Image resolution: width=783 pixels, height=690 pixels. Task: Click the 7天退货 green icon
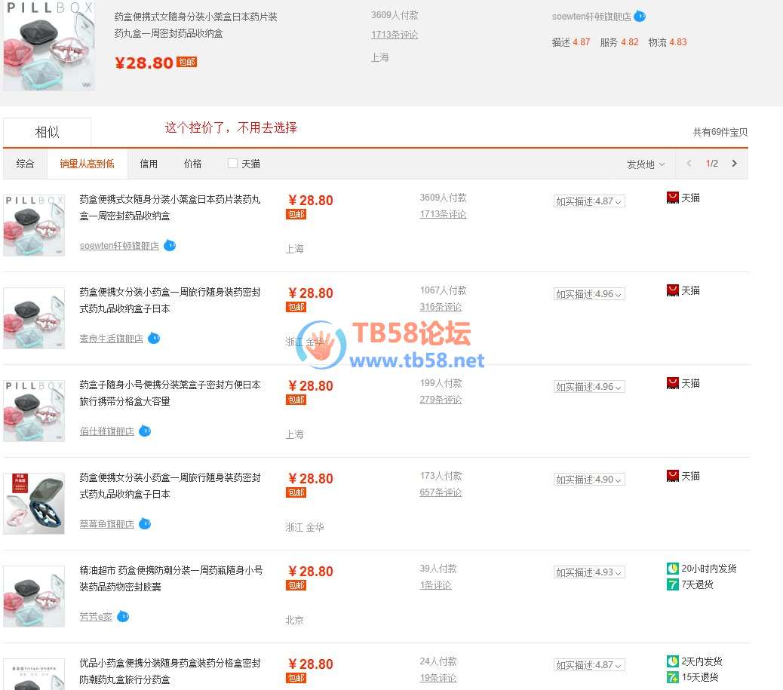point(673,584)
